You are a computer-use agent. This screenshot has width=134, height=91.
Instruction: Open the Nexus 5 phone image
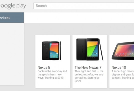click(x=51, y=51)
